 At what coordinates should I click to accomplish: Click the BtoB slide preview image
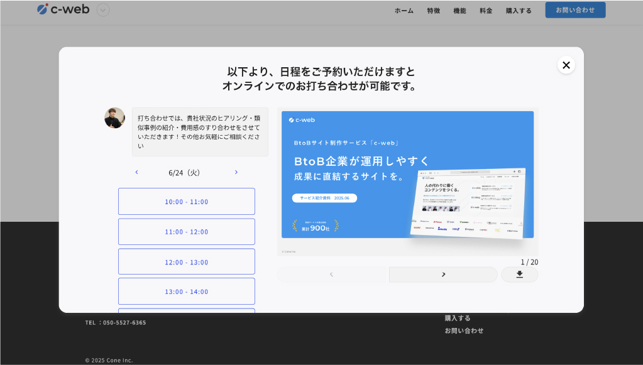(407, 175)
